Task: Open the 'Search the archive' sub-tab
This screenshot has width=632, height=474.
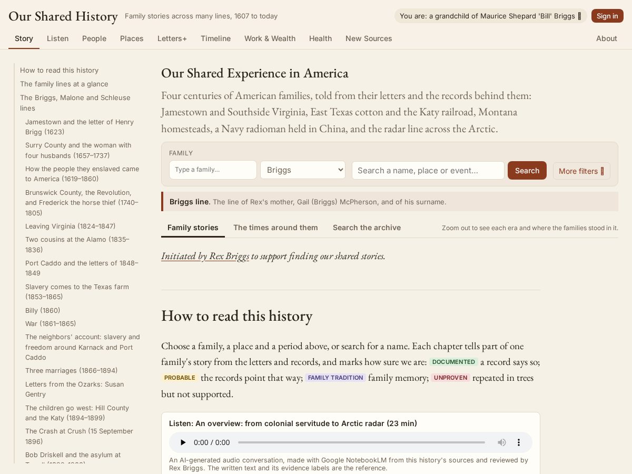Action: 367,228
